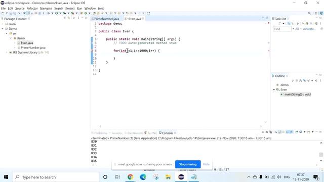Click the Stop sharing button

coord(188,164)
